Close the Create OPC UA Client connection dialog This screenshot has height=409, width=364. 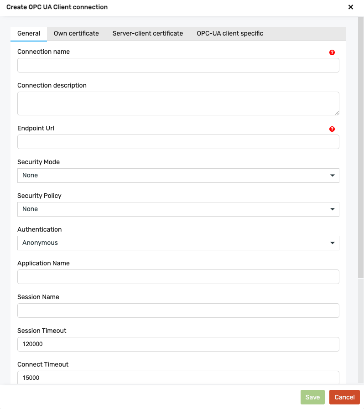(x=351, y=7)
